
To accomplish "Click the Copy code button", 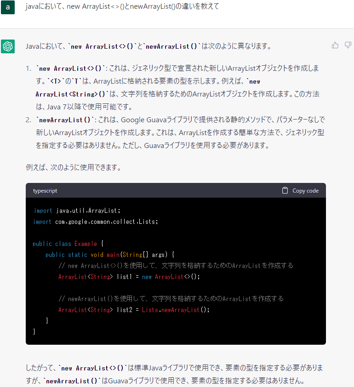I will coord(300,190).
